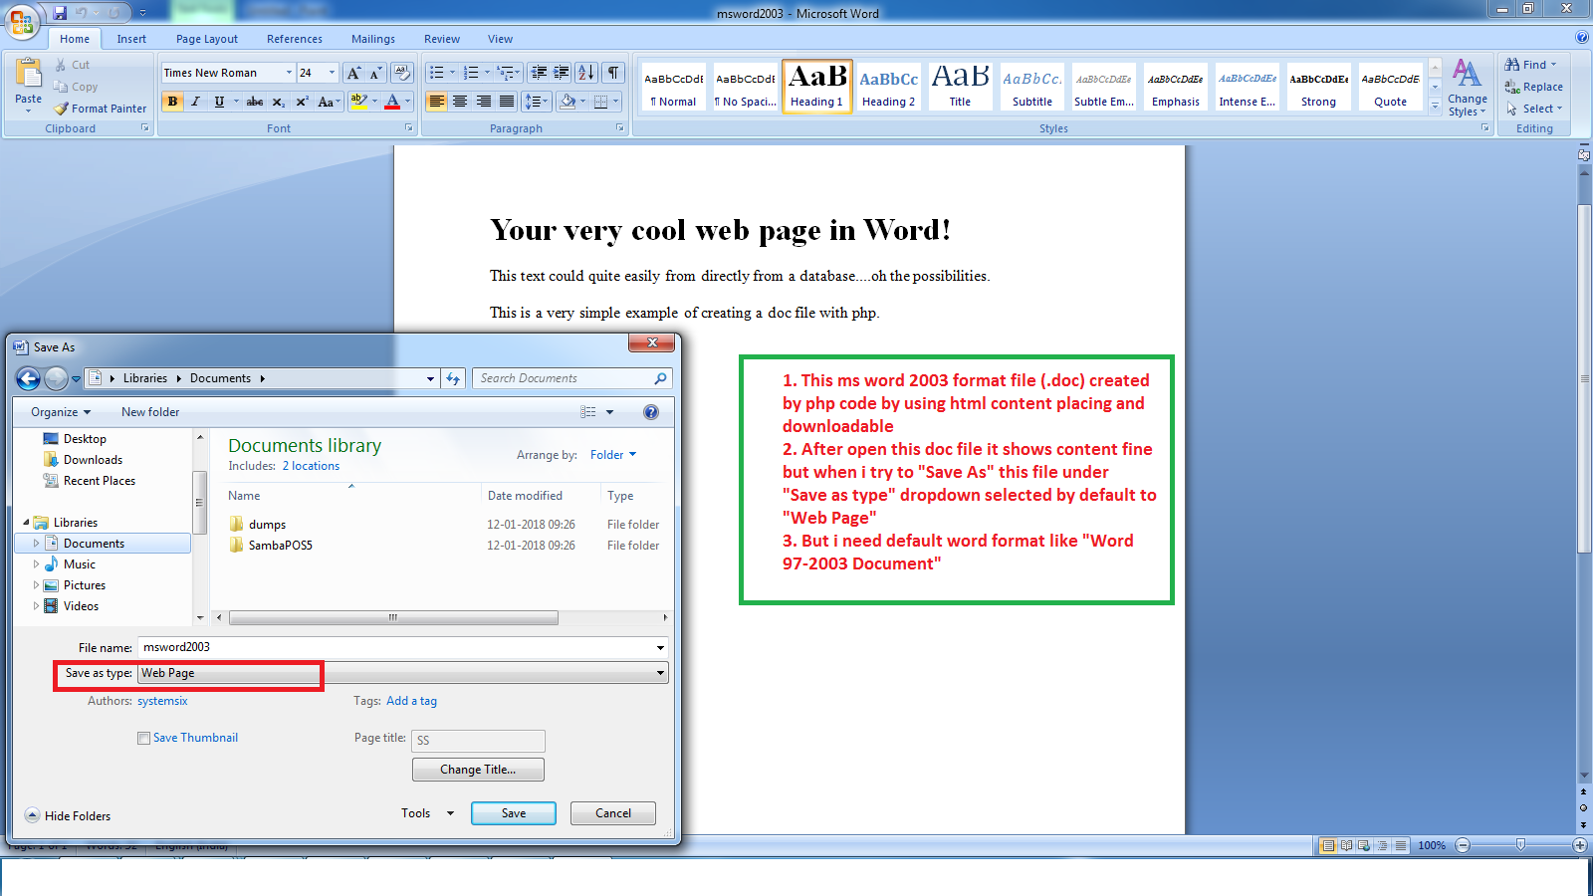Click the Office button
The width and height of the screenshot is (1593, 896).
[x=22, y=22]
